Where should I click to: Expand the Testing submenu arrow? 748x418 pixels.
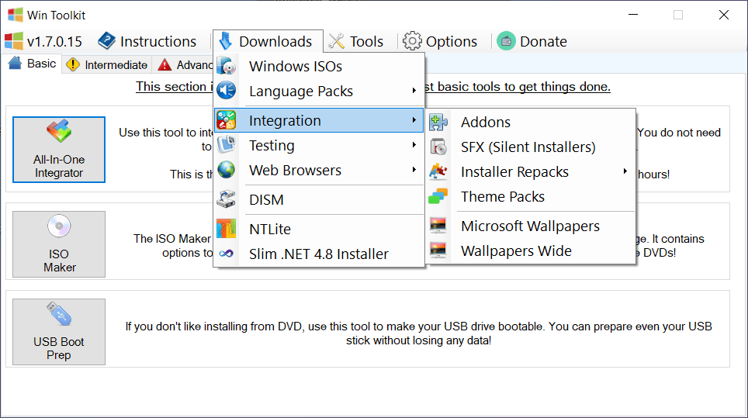(414, 145)
